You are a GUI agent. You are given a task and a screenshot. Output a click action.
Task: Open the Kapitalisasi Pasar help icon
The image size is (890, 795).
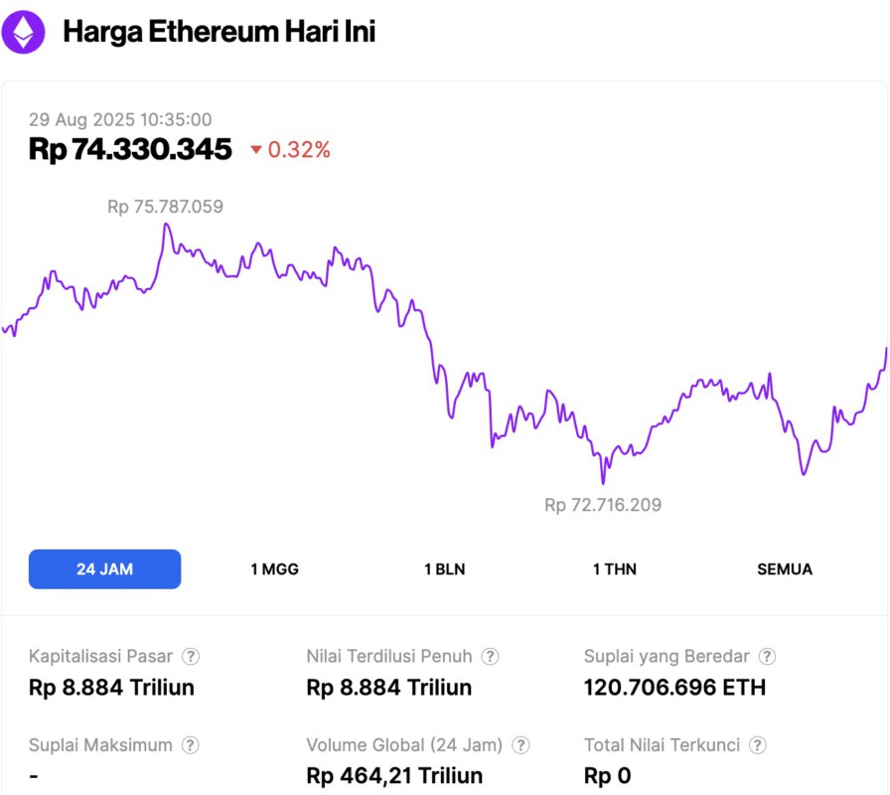[x=191, y=656]
